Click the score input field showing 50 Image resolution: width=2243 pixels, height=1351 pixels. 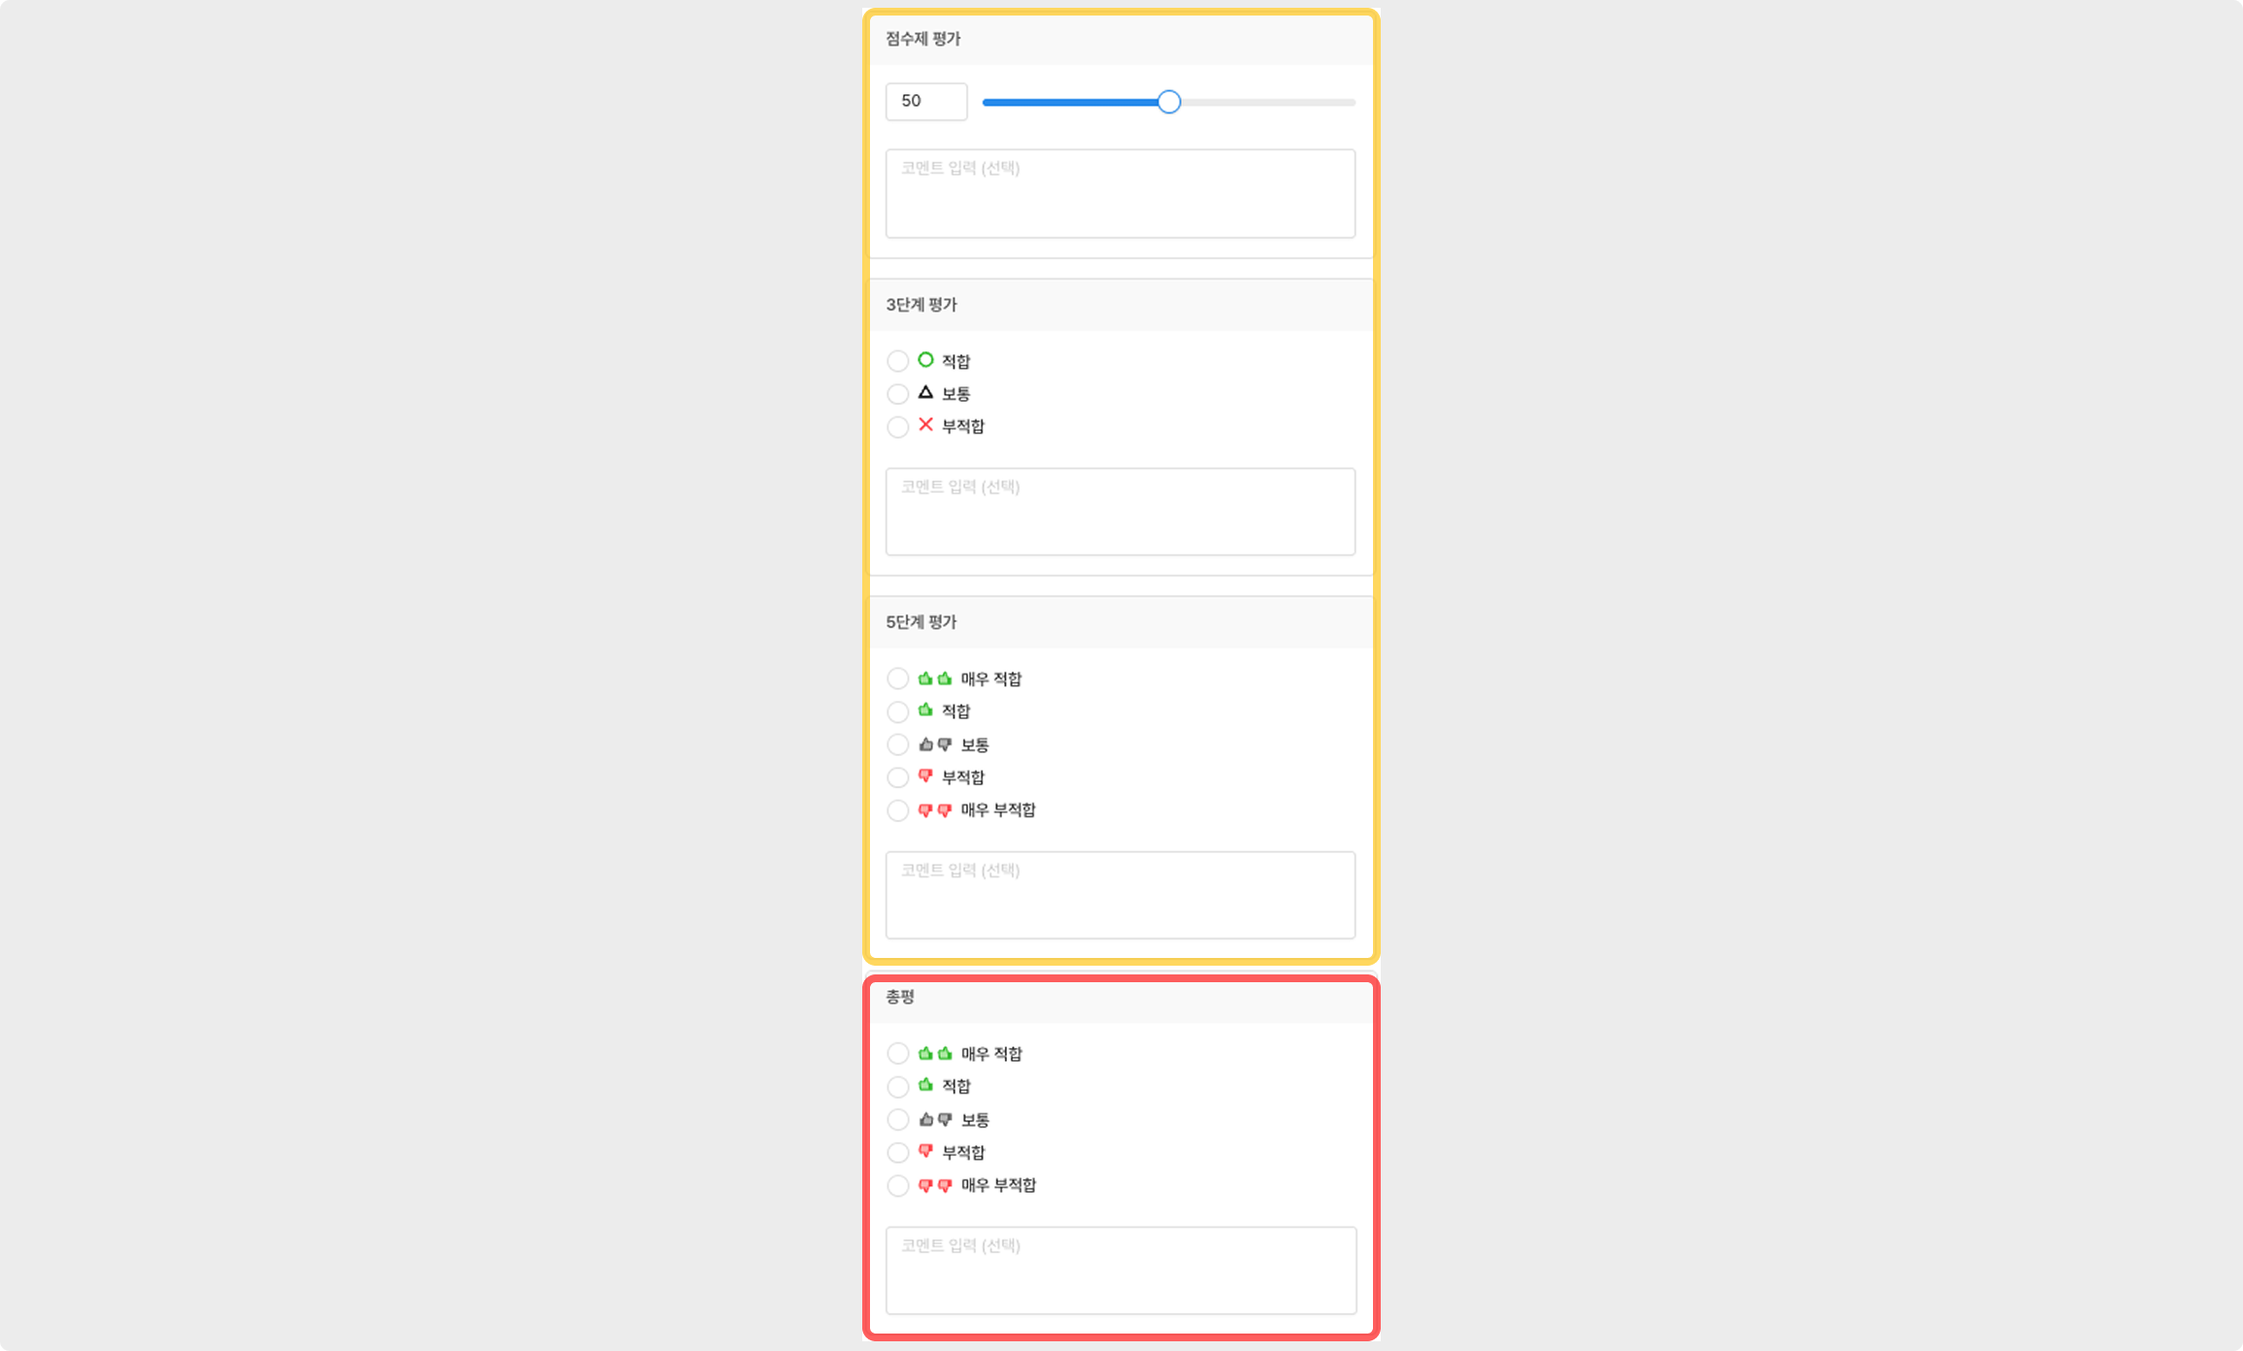click(x=926, y=102)
